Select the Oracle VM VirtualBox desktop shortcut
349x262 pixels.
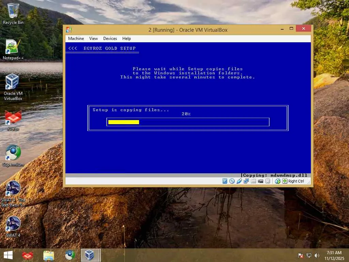pyautogui.click(x=13, y=87)
